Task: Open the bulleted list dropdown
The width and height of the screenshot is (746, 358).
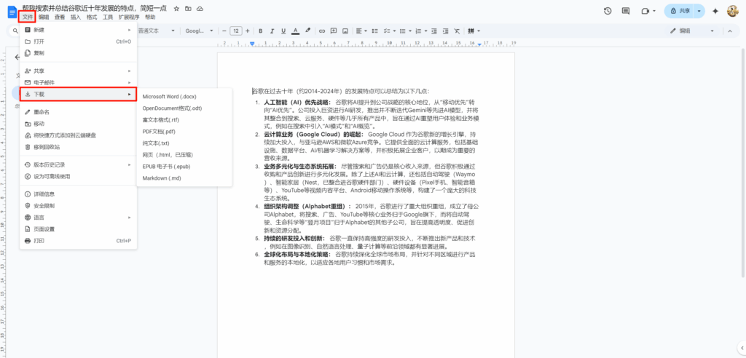Action: 411,31
